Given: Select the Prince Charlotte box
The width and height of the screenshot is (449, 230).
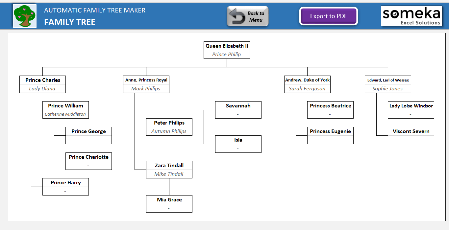Looking at the screenshot, I should click(x=88, y=161).
